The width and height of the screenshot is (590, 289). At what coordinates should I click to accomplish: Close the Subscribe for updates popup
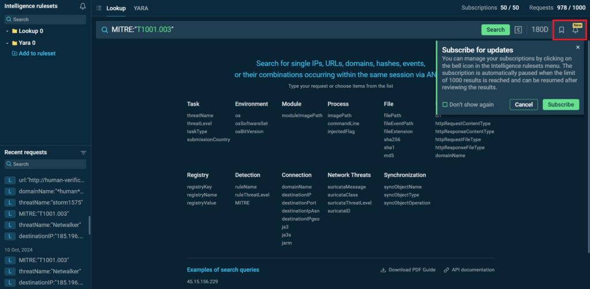point(578,47)
